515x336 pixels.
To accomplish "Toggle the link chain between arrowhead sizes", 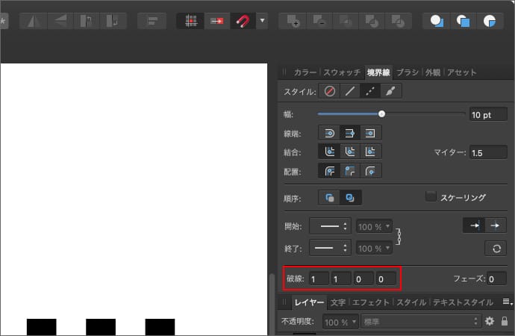I will 399,237.
